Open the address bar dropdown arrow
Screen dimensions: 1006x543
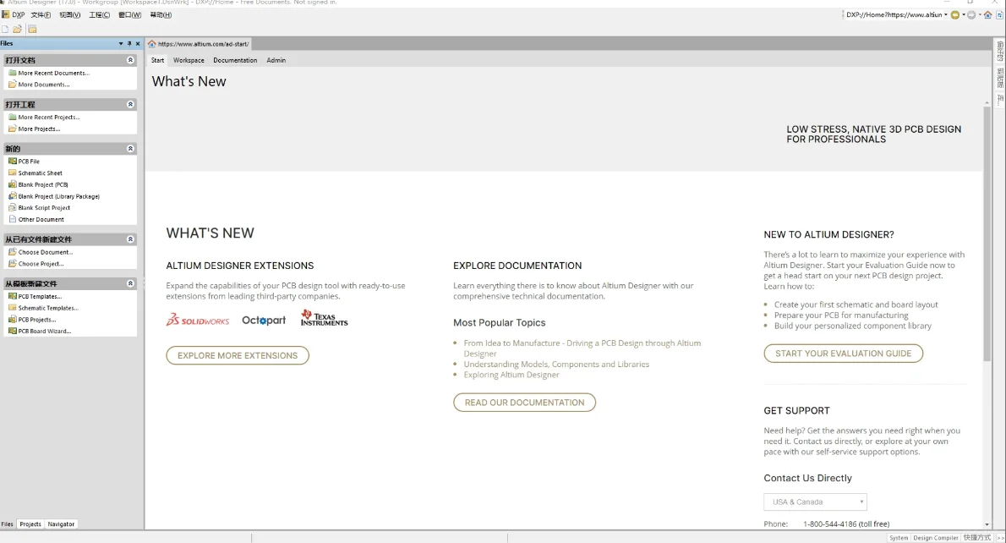point(946,14)
